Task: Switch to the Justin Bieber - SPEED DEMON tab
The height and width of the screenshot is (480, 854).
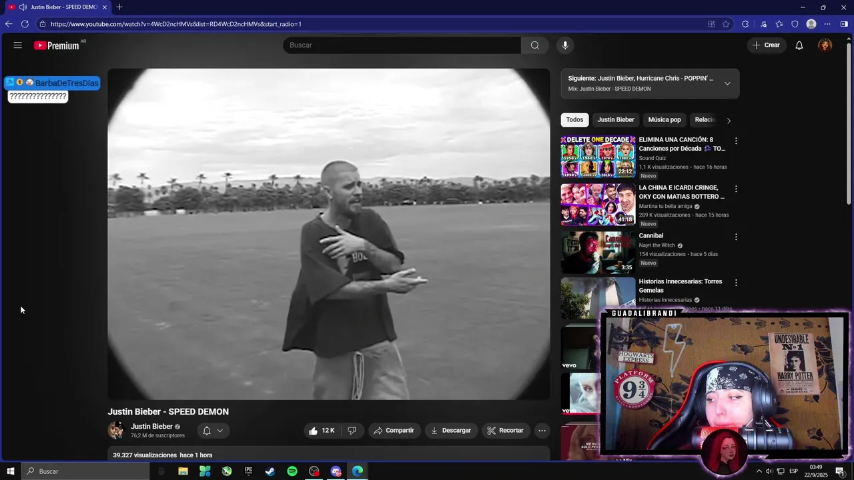Action: (x=57, y=7)
